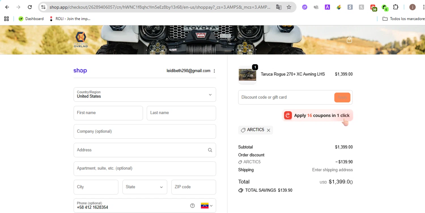Remove the ARCTIC5 discount code tag
The width and height of the screenshot is (425, 213).
[268, 130]
